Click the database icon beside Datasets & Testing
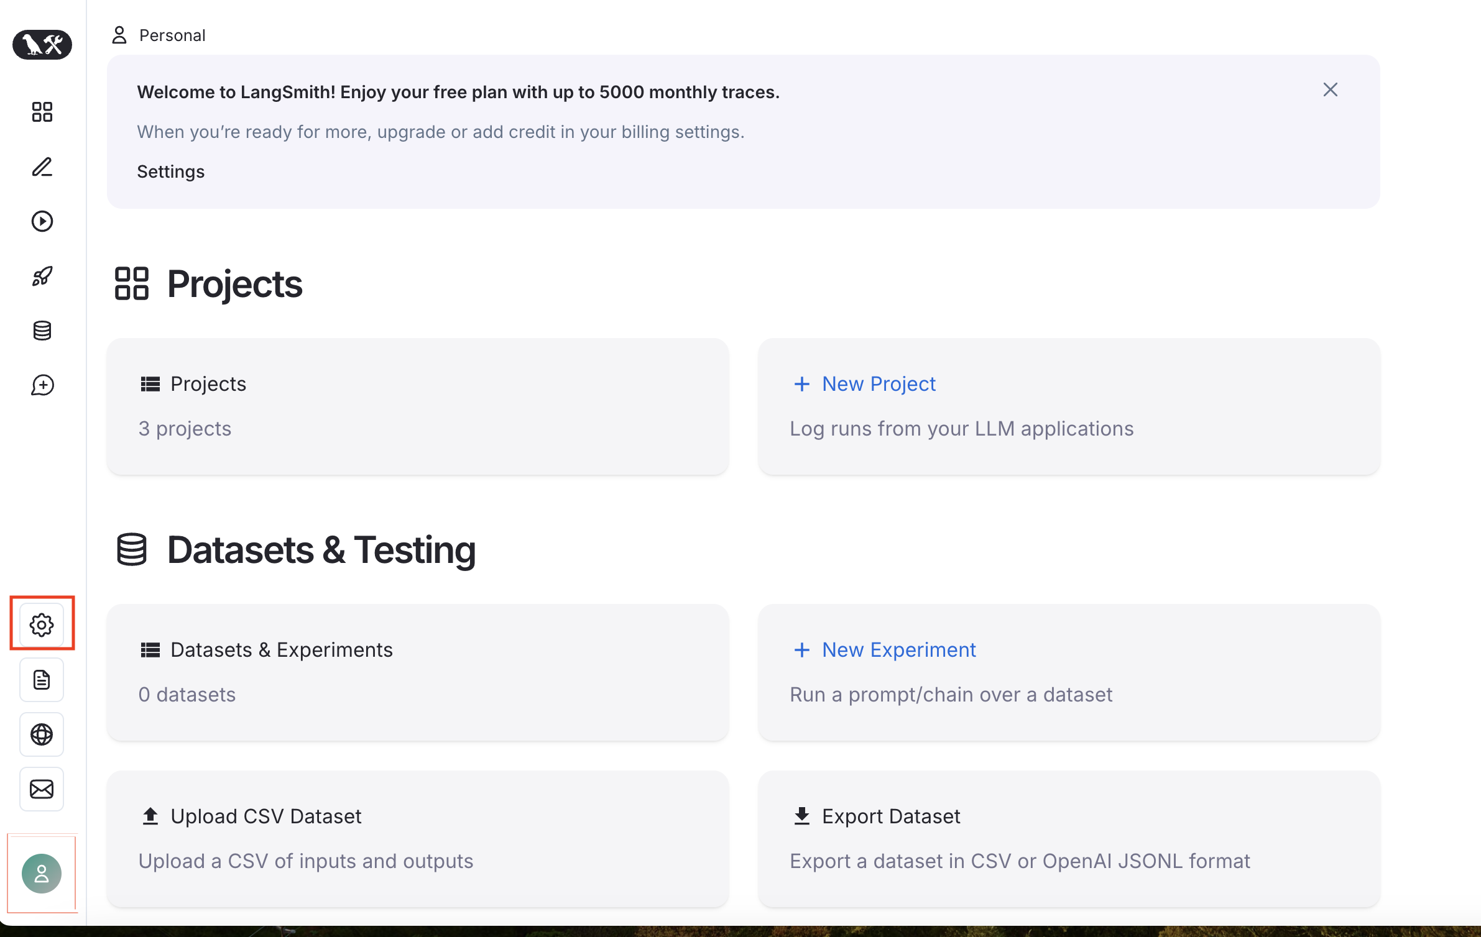Viewport: 1481px width, 937px height. [x=132, y=549]
